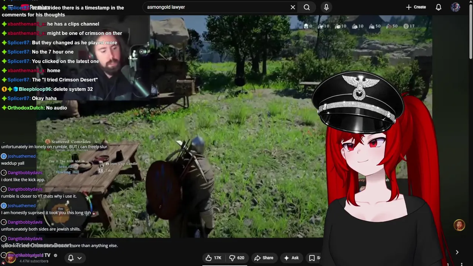
Task: Open the Share dialog
Action: coord(264,258)
